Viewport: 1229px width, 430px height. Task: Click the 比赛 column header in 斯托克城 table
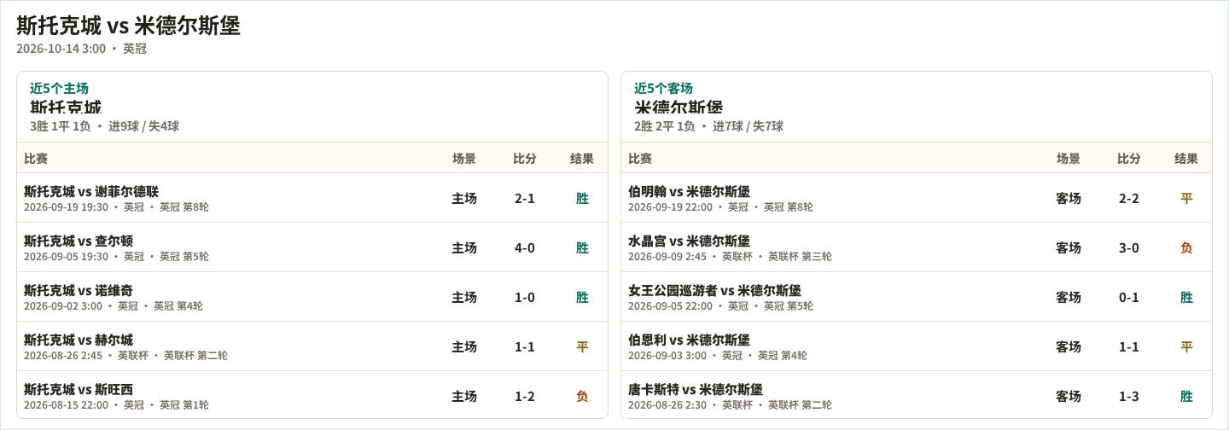click(x=36, y=159)
